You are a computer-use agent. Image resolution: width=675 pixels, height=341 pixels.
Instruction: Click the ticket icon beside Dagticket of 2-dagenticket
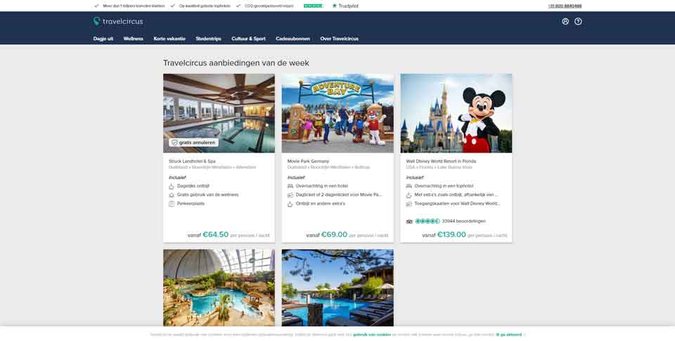290,195
